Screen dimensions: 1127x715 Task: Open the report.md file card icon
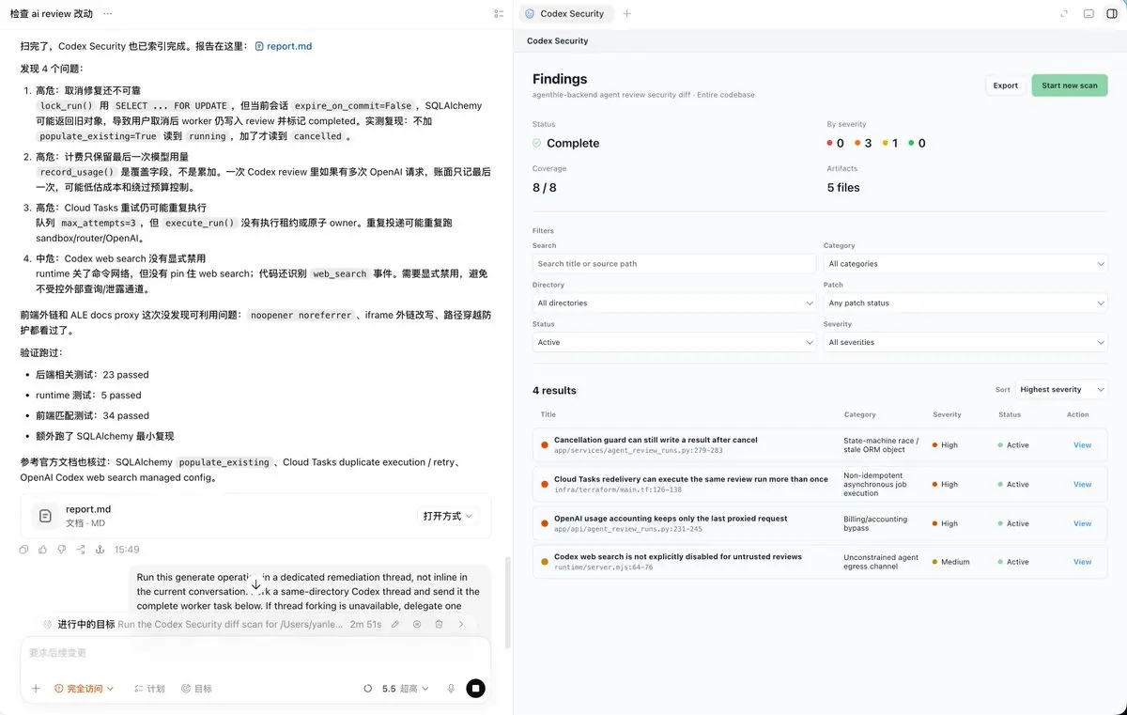pos(43,516)
